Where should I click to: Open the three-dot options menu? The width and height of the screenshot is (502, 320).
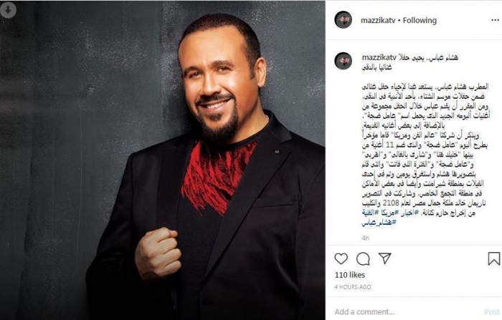(495, 20)
